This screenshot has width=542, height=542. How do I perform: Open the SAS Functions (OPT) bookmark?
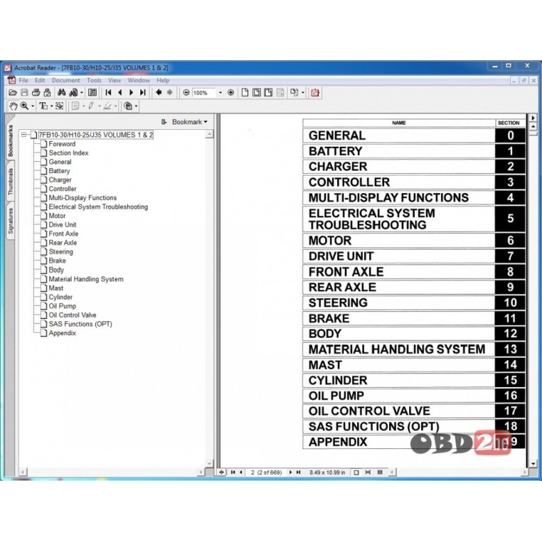(80, 324)
